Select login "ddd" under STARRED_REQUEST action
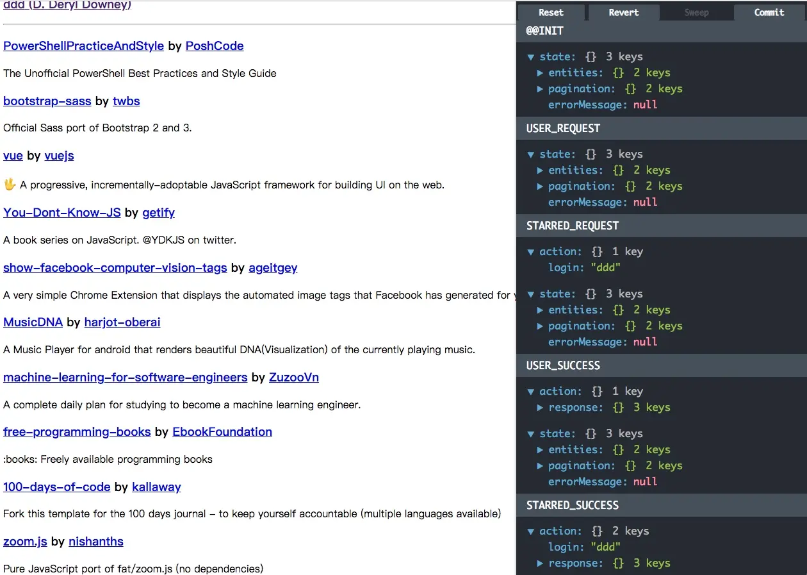This screenshot has height=575, width=807. (x=584, y=268)
